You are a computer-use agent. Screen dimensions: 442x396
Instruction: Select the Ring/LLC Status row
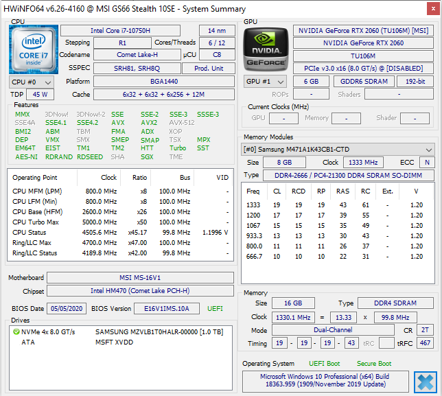point(120,253)
